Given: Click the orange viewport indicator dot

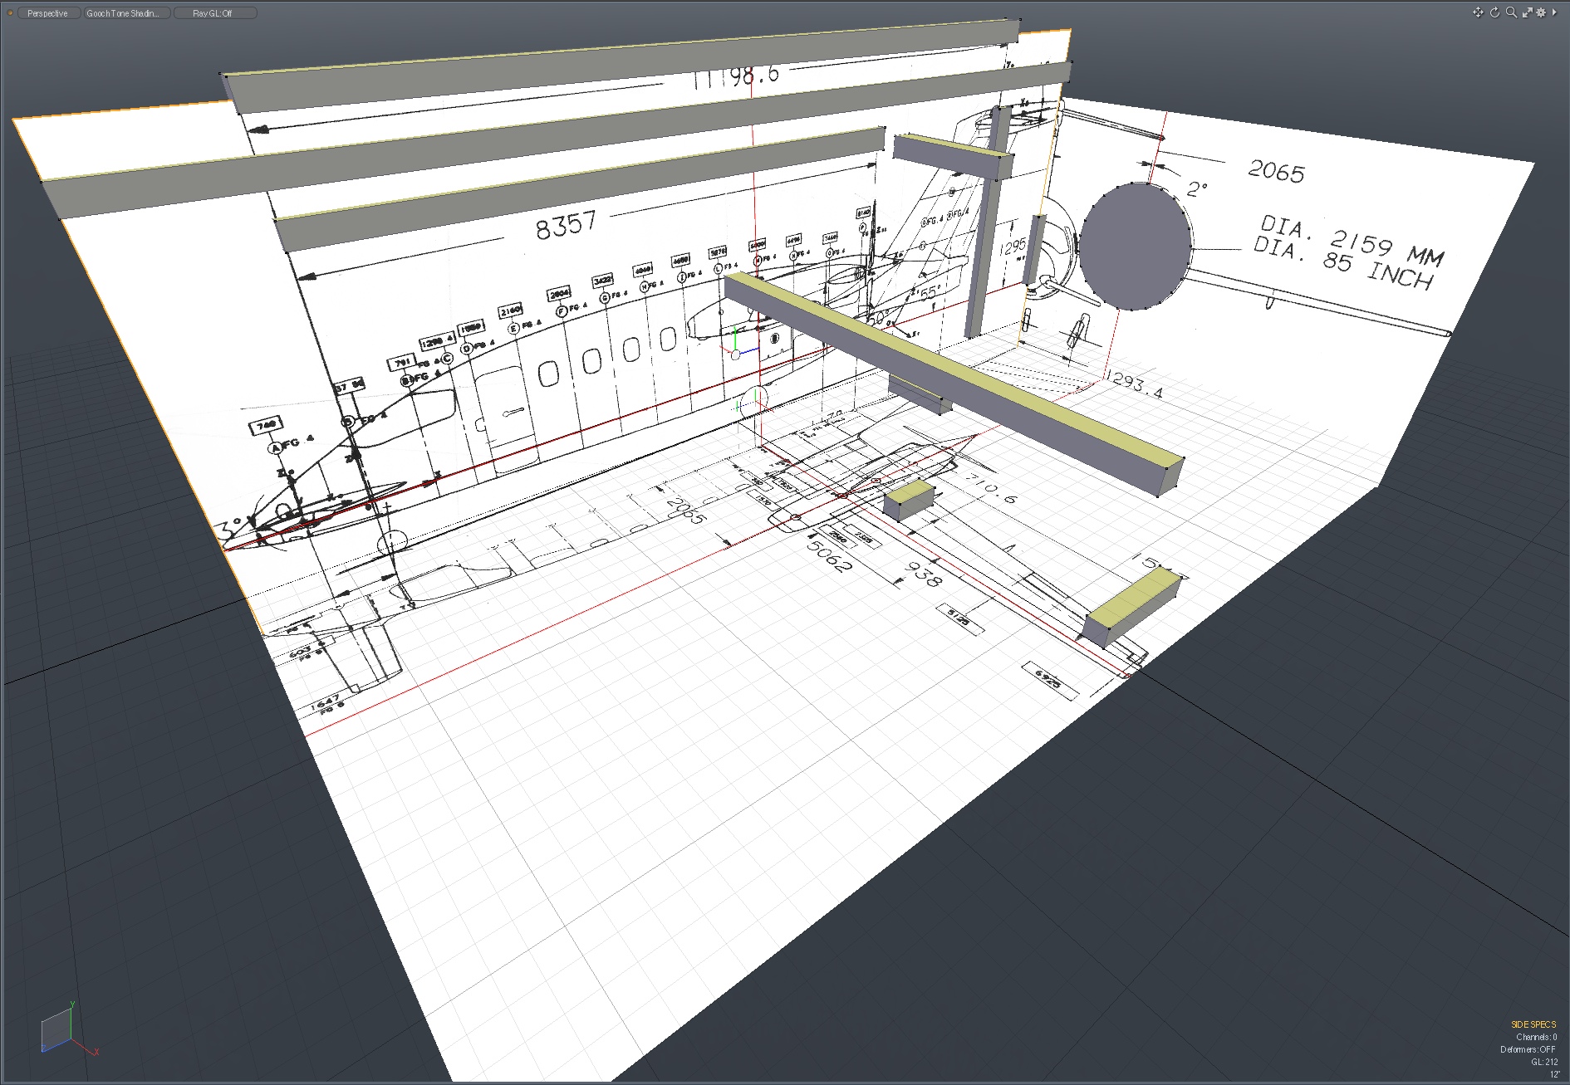Looking at the screenshot, I should pyautogui.click(x=10, y=13).
